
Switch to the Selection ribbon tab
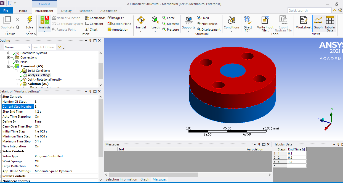86,11
